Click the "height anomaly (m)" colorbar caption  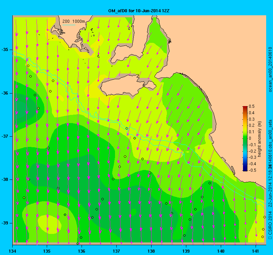pyautogui.click(x=259, y=139)
